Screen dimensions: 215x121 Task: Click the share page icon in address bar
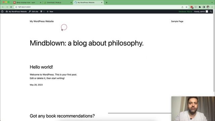click(x=182, y=7)
